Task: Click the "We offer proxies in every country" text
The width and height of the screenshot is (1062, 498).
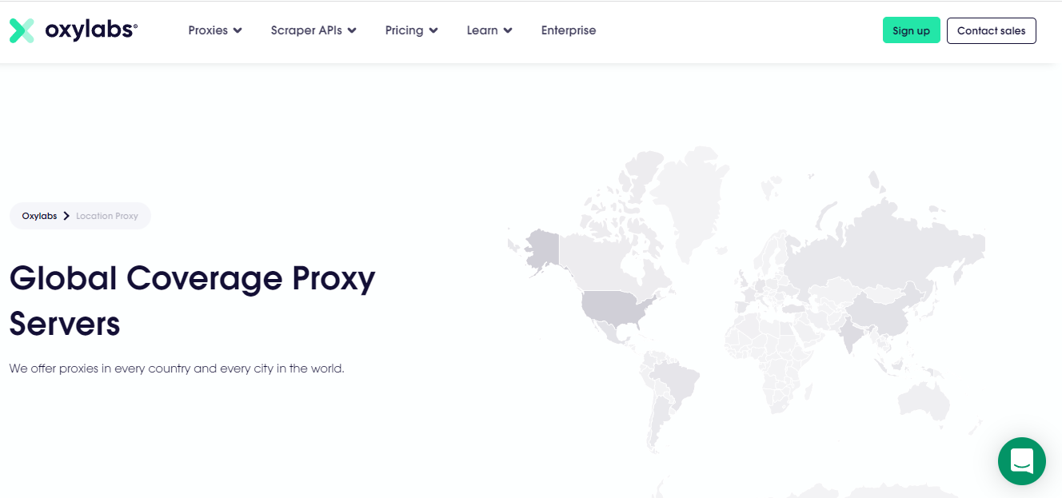Action: (x=177, y=369)
